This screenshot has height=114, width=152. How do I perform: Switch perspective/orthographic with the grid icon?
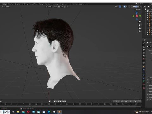(x=140, y=31)
